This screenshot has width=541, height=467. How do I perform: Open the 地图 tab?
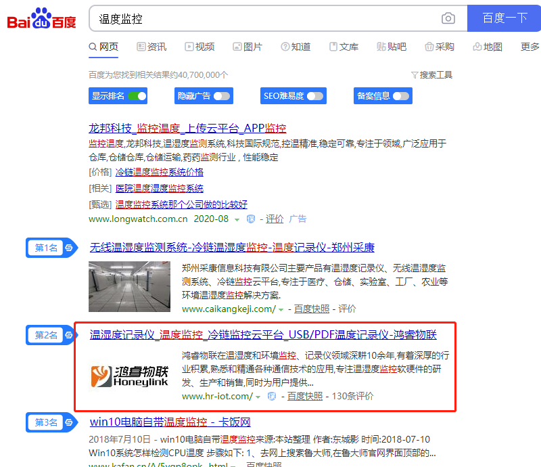coord(488,47)
